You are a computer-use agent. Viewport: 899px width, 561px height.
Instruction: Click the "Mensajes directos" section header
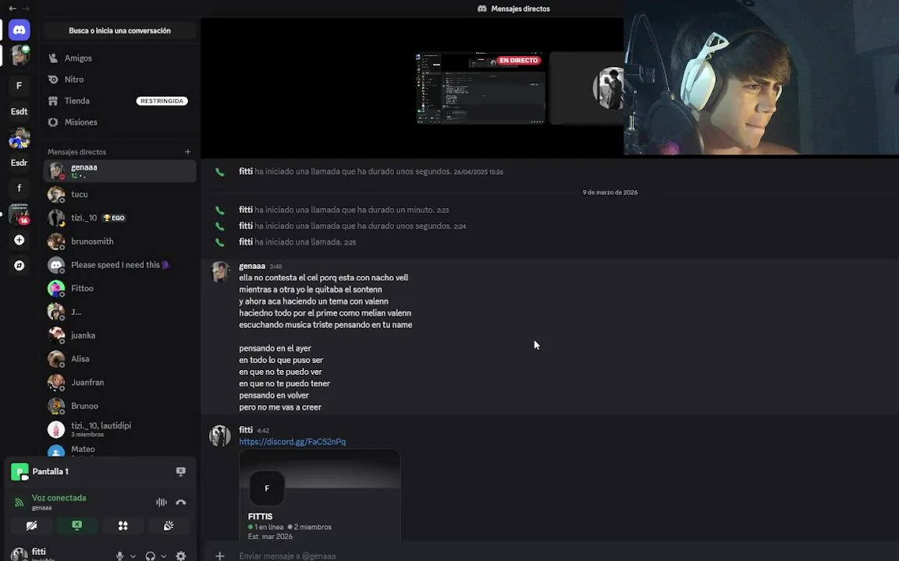pos(76,152)
